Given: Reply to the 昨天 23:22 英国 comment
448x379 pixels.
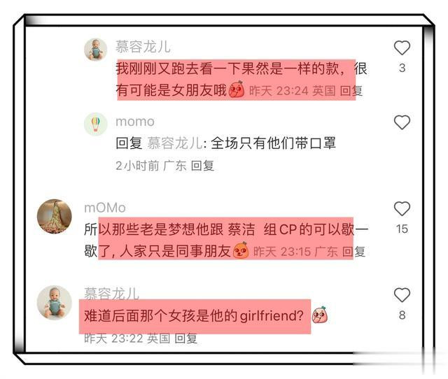Looking at the screenshot, I should (x=185, y=338).
